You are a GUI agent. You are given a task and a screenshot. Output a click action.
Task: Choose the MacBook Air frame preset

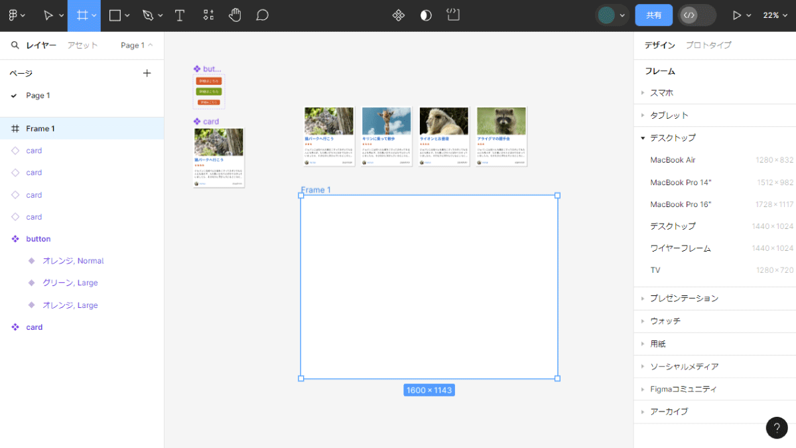coord(715,160)
